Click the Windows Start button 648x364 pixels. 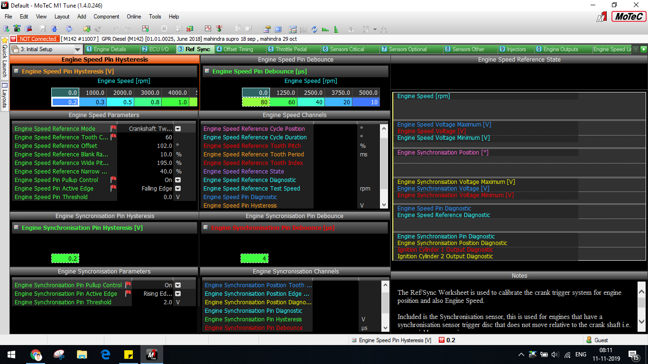point(11,355)
